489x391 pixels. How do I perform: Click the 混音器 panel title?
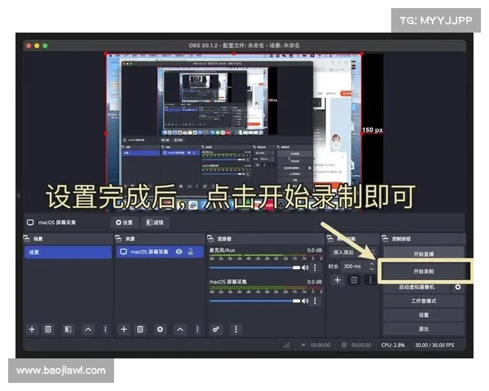pos(224,239)
